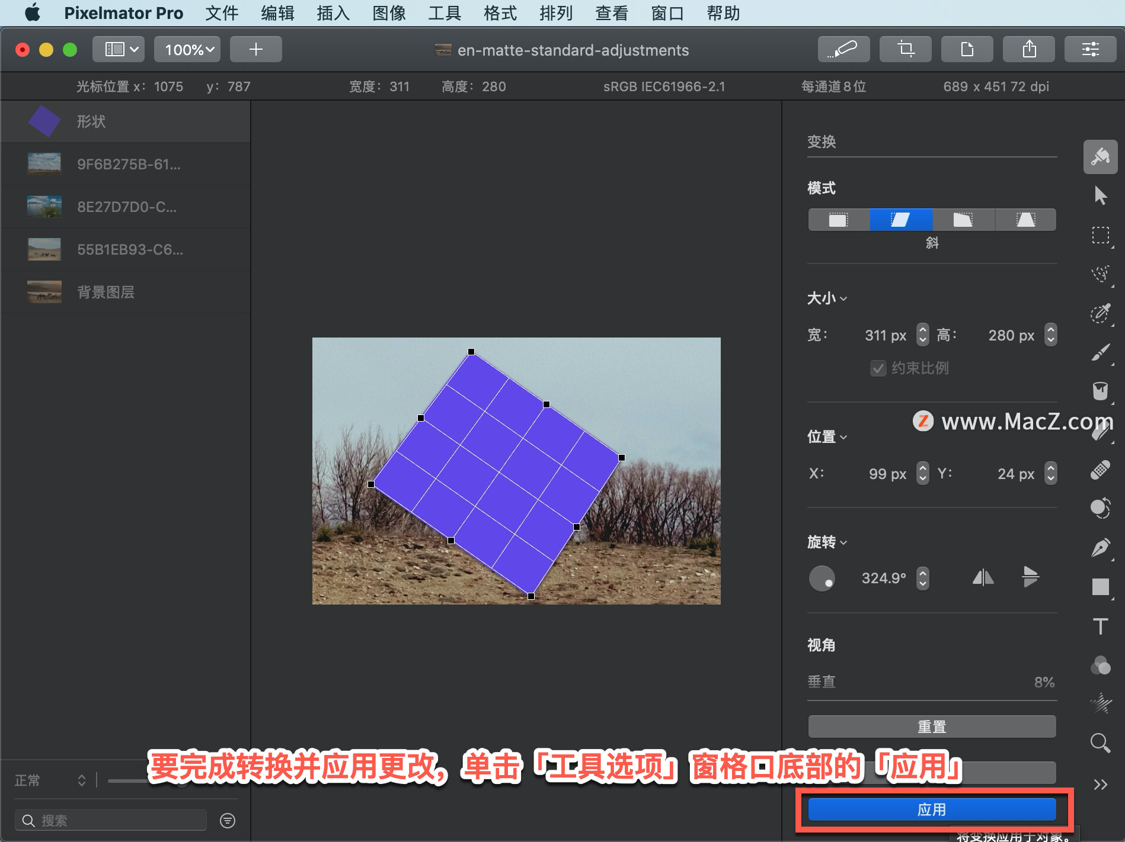Flip the shape horizontally
This screenshot has height=842, width=1125.
(983, 577)
